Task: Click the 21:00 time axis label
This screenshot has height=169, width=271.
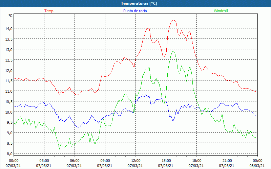Action: [227, 161]
